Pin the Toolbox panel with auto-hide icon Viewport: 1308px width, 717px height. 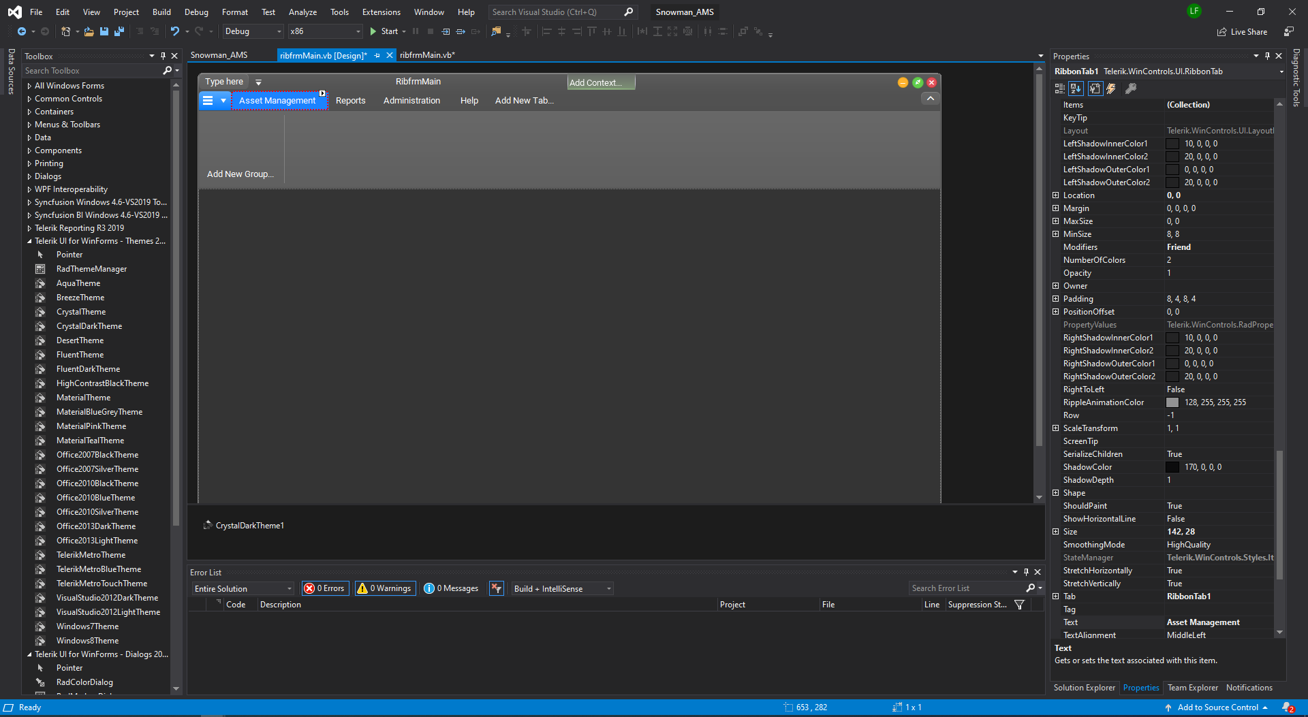(x=163, y=56)
